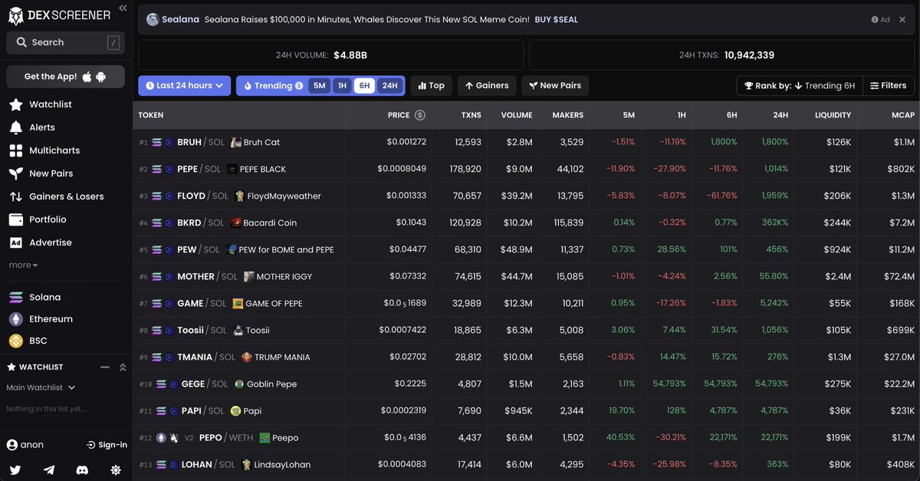920x481 pixels.
Task: Click the Ad info icon
Action: point(875,20)
